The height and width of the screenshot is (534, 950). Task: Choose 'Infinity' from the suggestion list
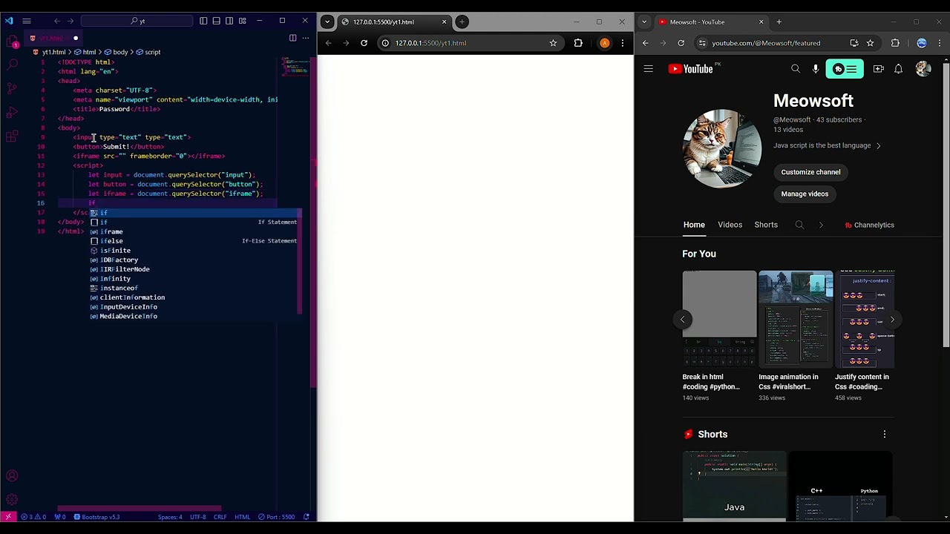pos(193,279)
